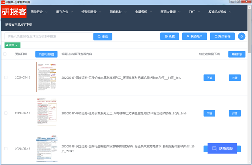This screenshot has width=252, height=165.
Task: Click the scrollbar down arrow
Action: 249,162
